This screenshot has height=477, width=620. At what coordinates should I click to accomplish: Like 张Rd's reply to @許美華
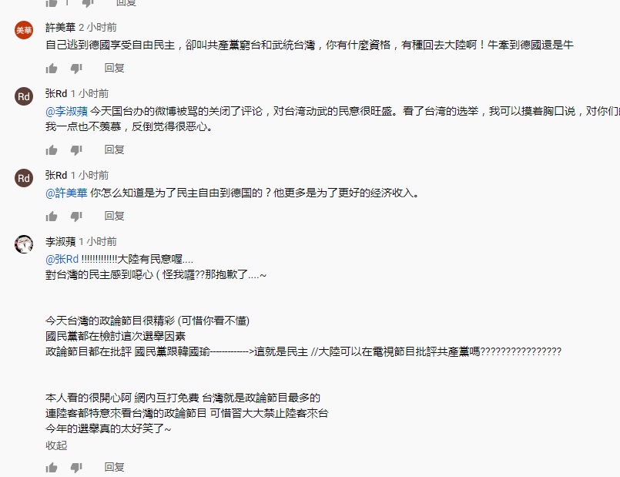(x=52, y=216)
